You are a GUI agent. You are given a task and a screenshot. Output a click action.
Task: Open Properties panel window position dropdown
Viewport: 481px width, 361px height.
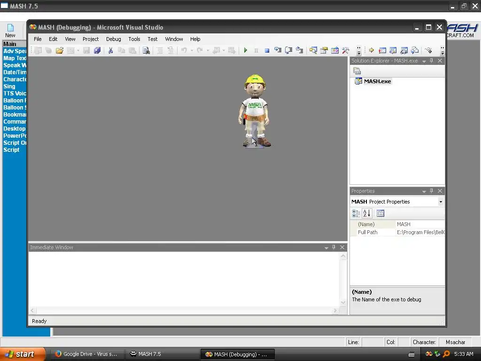tap(424, 191)
